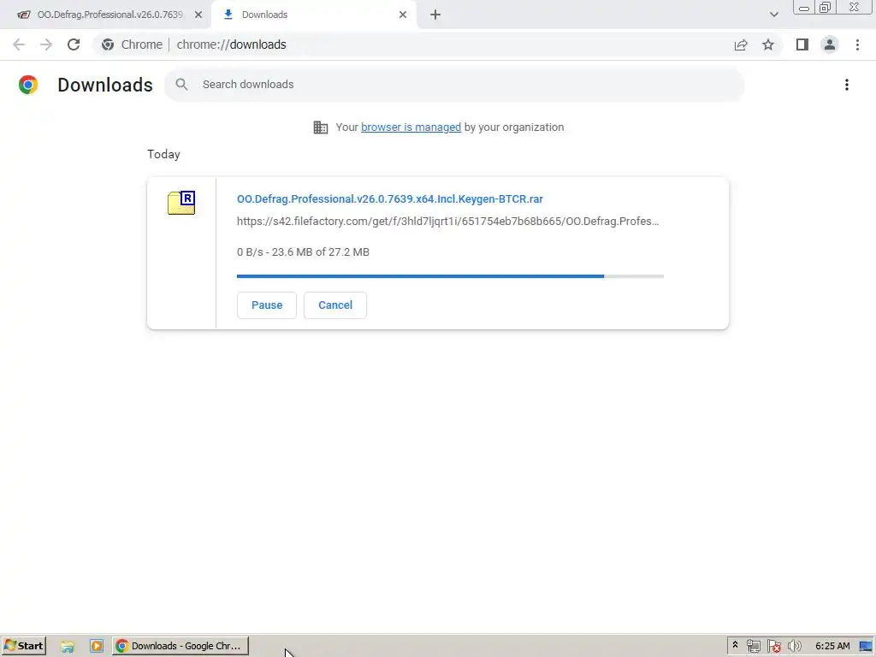Image resolution: width=876 pixels, height=657 pixels.
Task: Click the download progress bar
Action: 450,276
